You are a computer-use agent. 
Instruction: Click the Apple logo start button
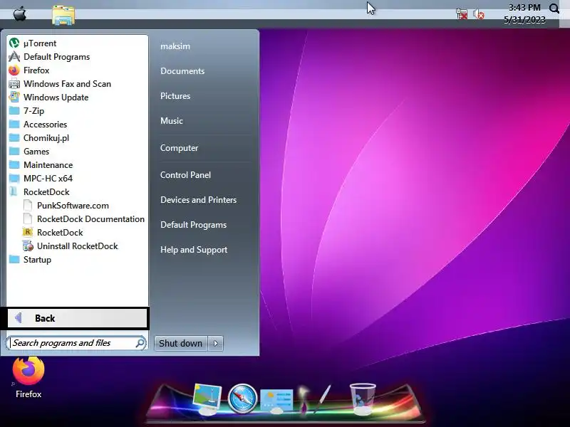tap(20, 14)
